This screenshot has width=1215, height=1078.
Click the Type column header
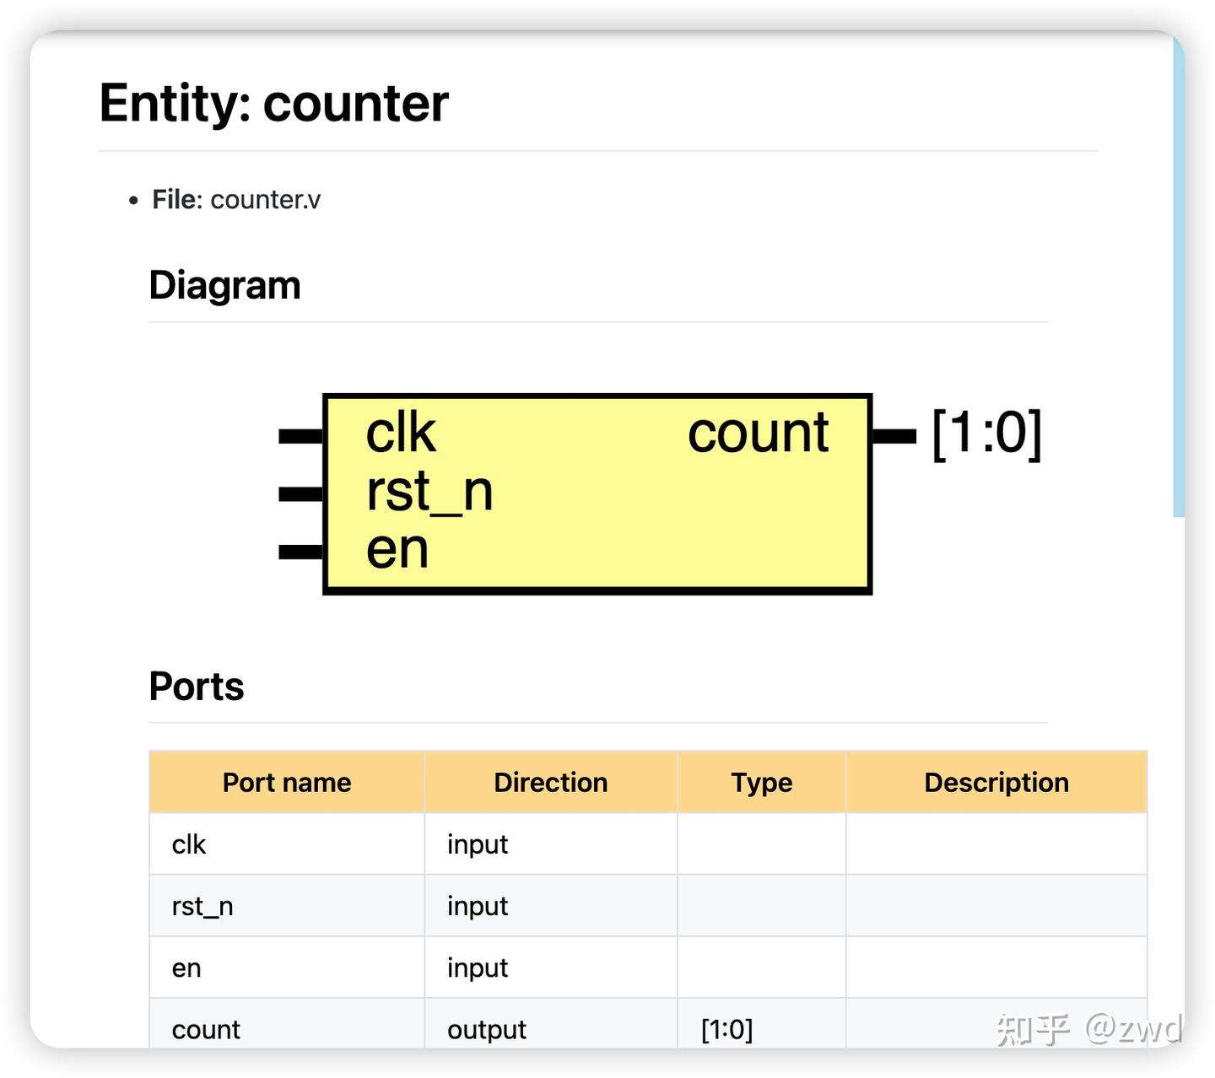[762, 782]
